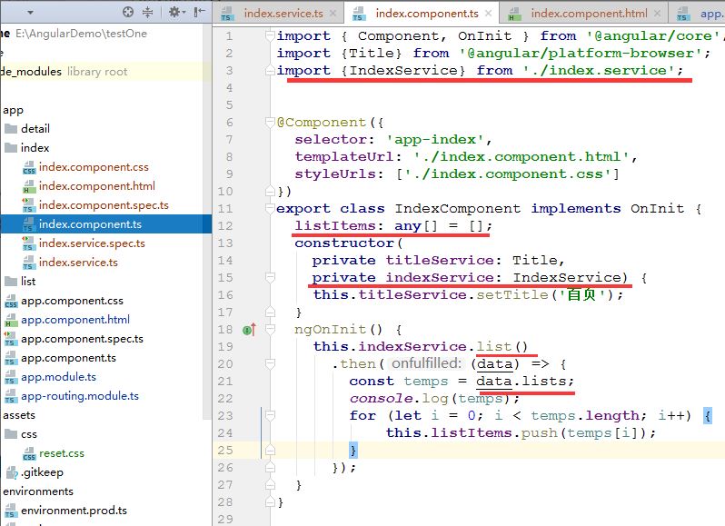The width and height of the screenshot is (725, 526).
Task: Click the TS icon on index.component.ts tab
Action: [359, 14]
